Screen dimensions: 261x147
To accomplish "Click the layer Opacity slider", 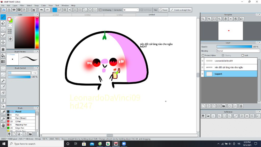I will click(234, 47).
